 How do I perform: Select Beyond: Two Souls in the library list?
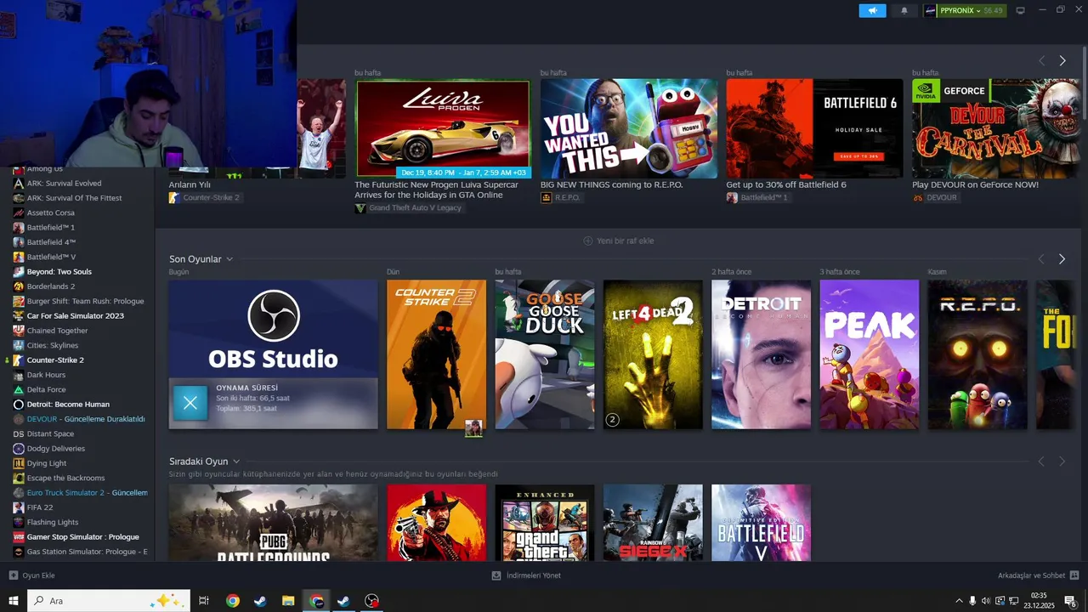(59, 272)
